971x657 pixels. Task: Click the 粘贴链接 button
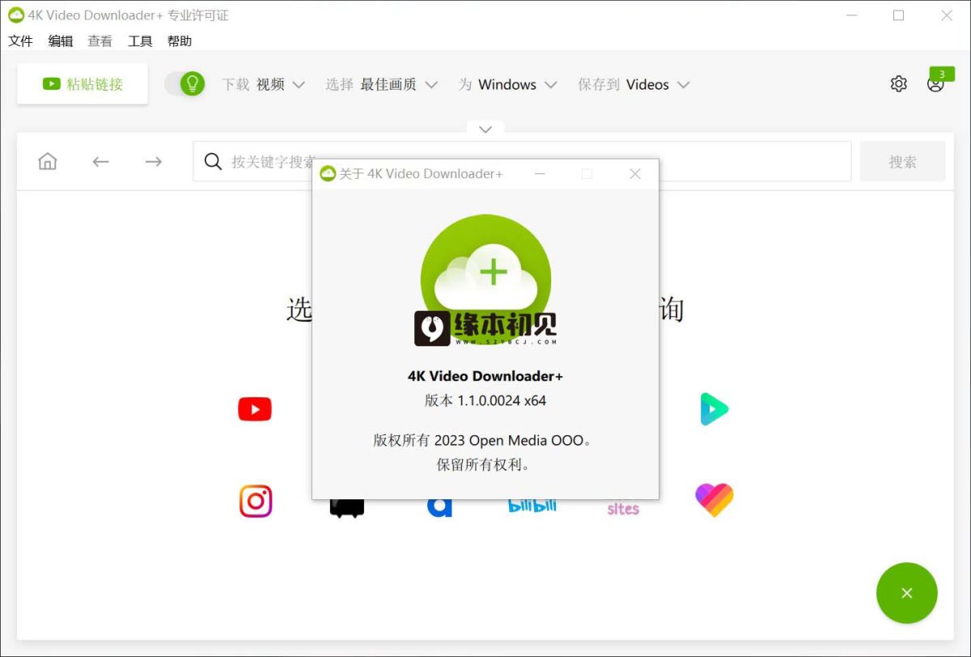(x=83, y=84)
